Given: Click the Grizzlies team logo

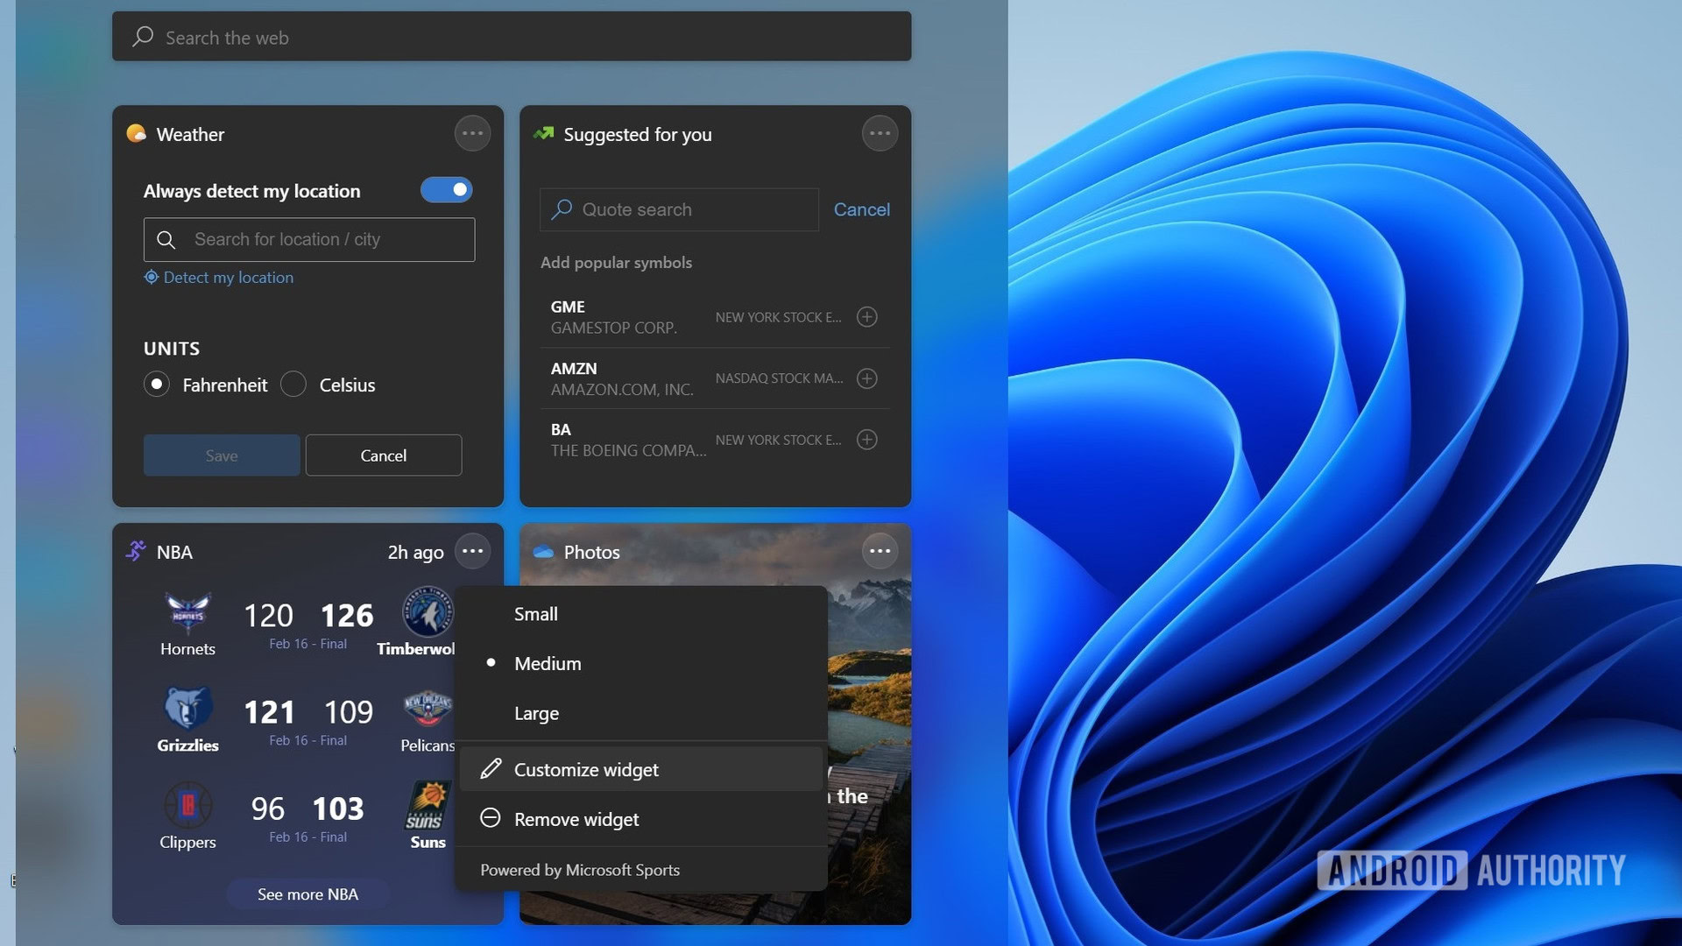Looking at the screenshot, I should tap(187, 708).
